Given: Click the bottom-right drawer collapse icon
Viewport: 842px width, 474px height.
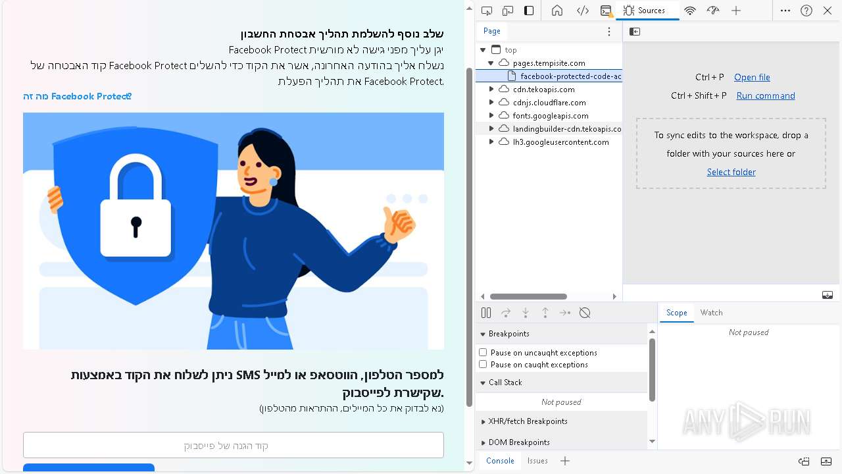Looking at the screenshot, I should [x=826, y=461].
